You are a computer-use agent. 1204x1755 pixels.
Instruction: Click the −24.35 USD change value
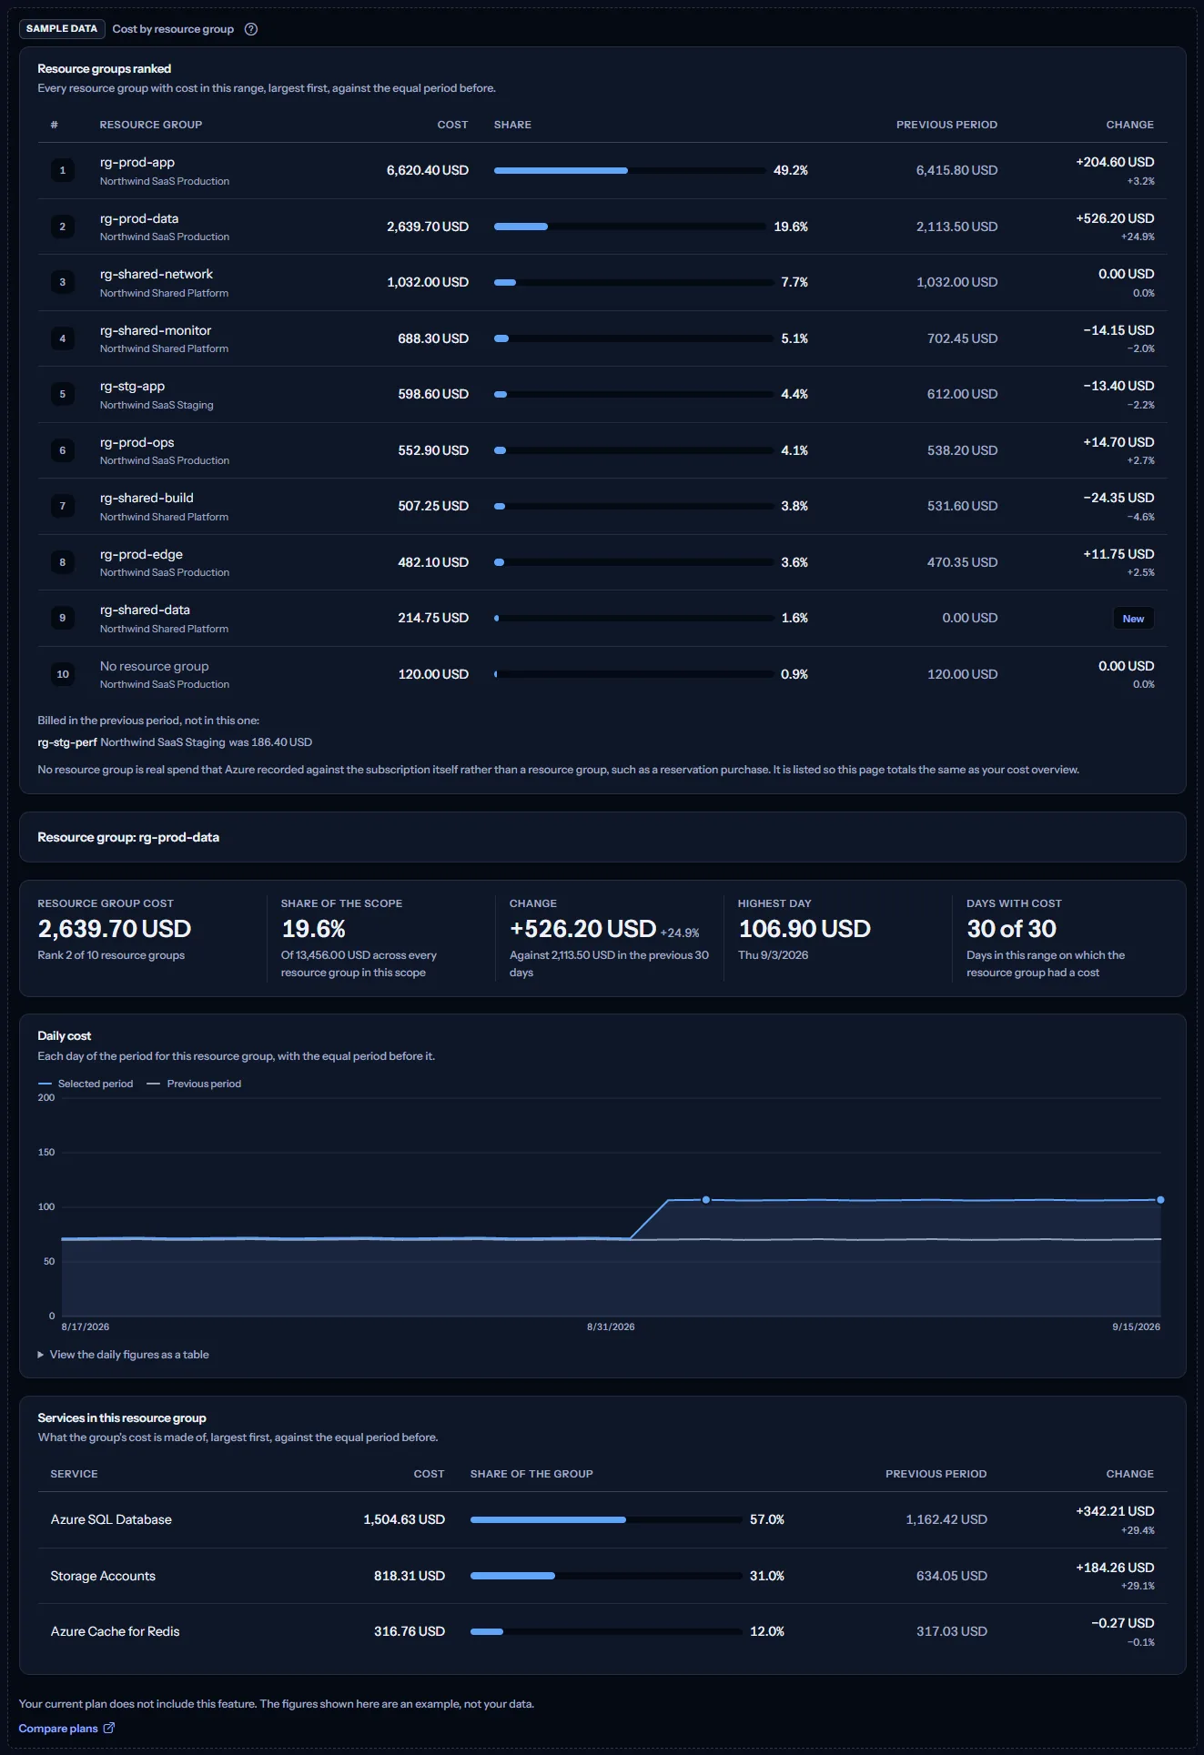click(x=1118, y=498)
